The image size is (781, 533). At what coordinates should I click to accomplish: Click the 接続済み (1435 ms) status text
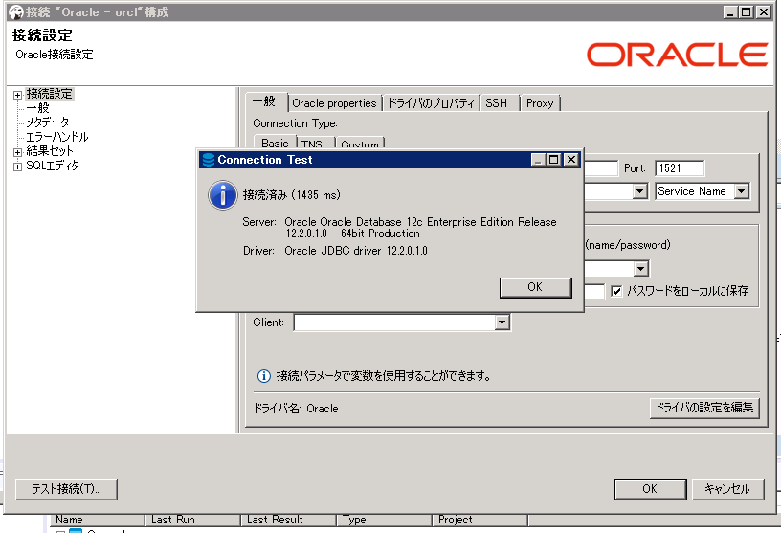pyautogui.click(x=292, y=195)
